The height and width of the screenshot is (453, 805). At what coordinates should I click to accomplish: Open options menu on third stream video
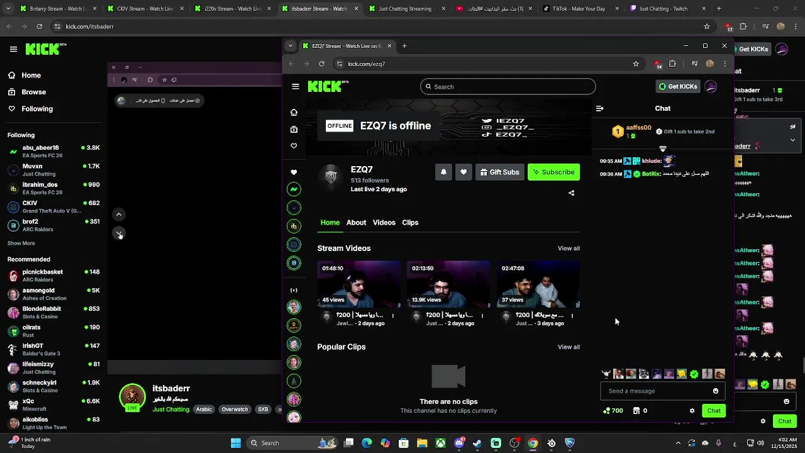tap(572, 316)
